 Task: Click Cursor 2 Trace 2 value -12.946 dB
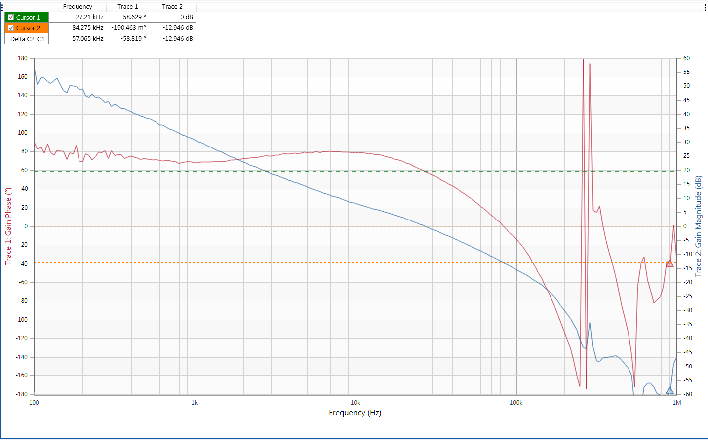178,28
